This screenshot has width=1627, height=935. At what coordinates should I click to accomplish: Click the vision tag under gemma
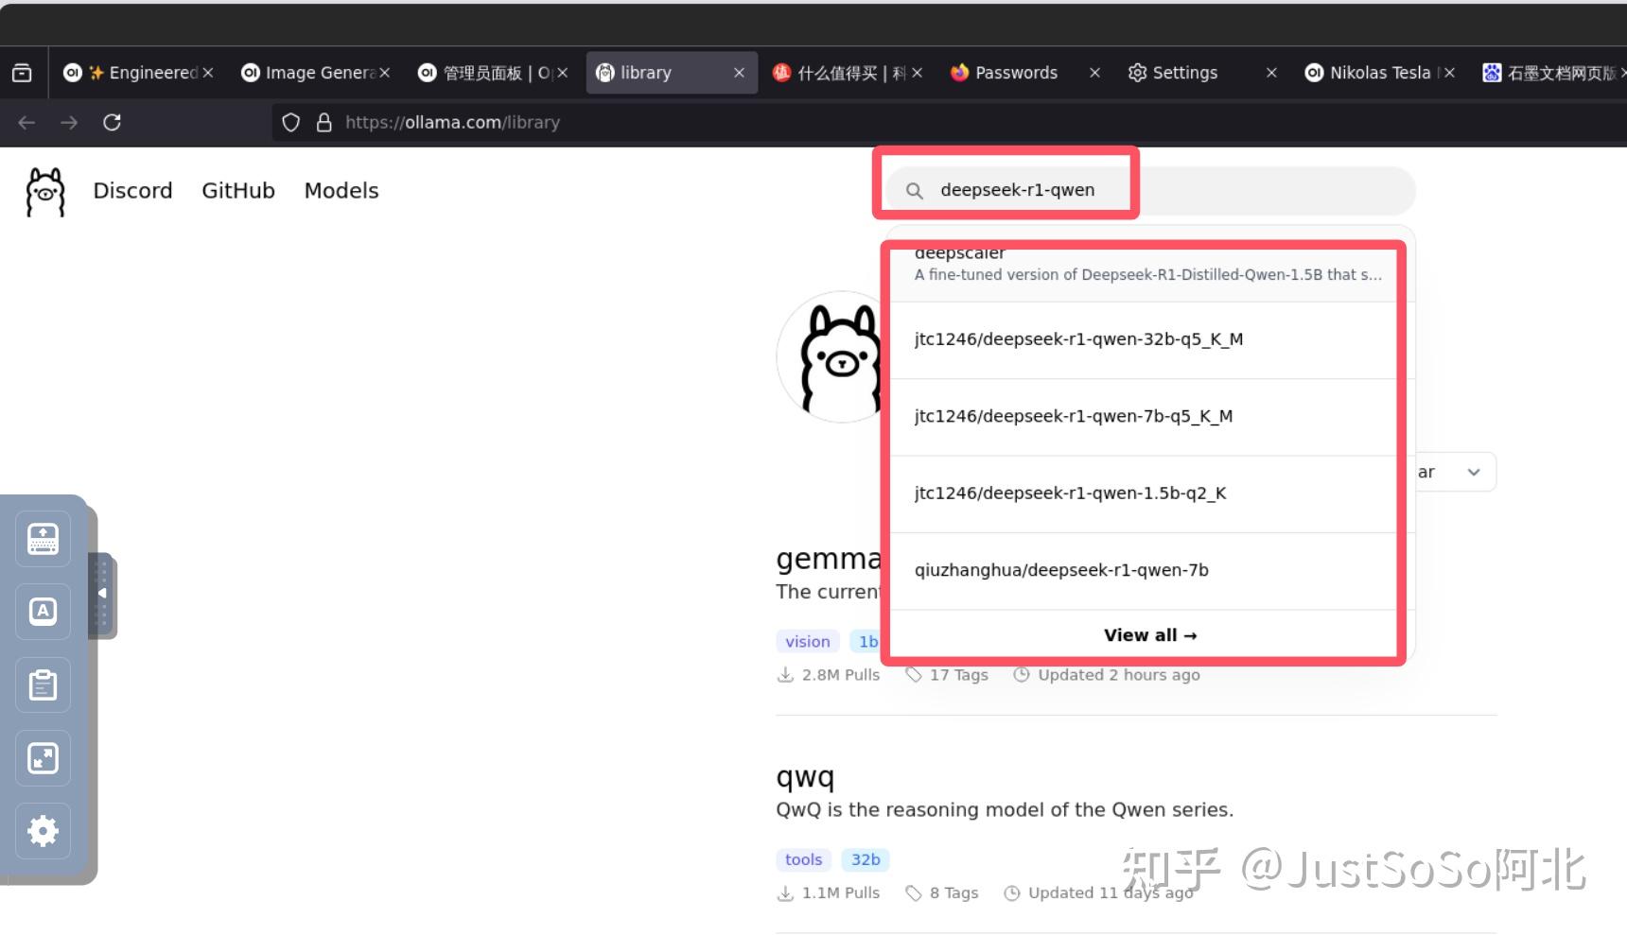(x=807, y=641)
